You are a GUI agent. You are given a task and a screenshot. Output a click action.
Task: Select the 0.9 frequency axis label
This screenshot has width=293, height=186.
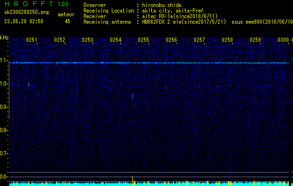pyautogui.click(x=4, y=107)
